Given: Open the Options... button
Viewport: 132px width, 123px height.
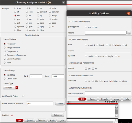Looking at the screenshot, I should pyautogui.click(x=58, y=115).
